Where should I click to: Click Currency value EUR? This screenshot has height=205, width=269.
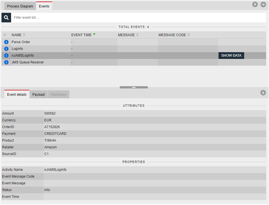coord(48,120)
